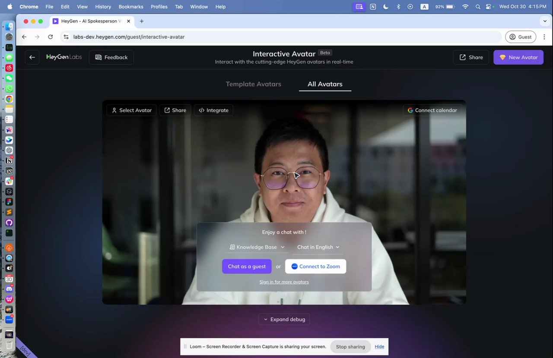
Task: Close the HeyGen browser tab
Action: tap(128, 21)
